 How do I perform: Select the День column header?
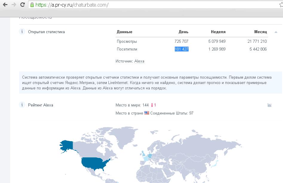click(x=183, y=32)
